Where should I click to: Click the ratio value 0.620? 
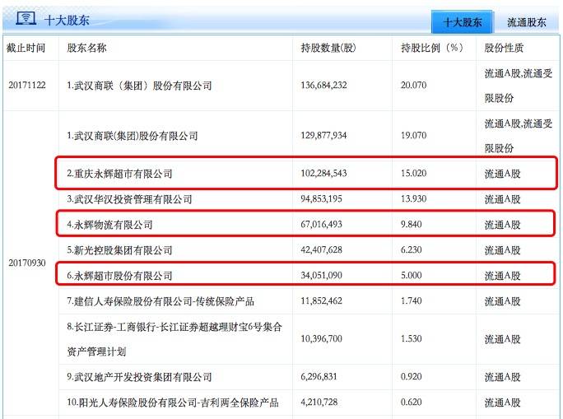pos(411,403)
